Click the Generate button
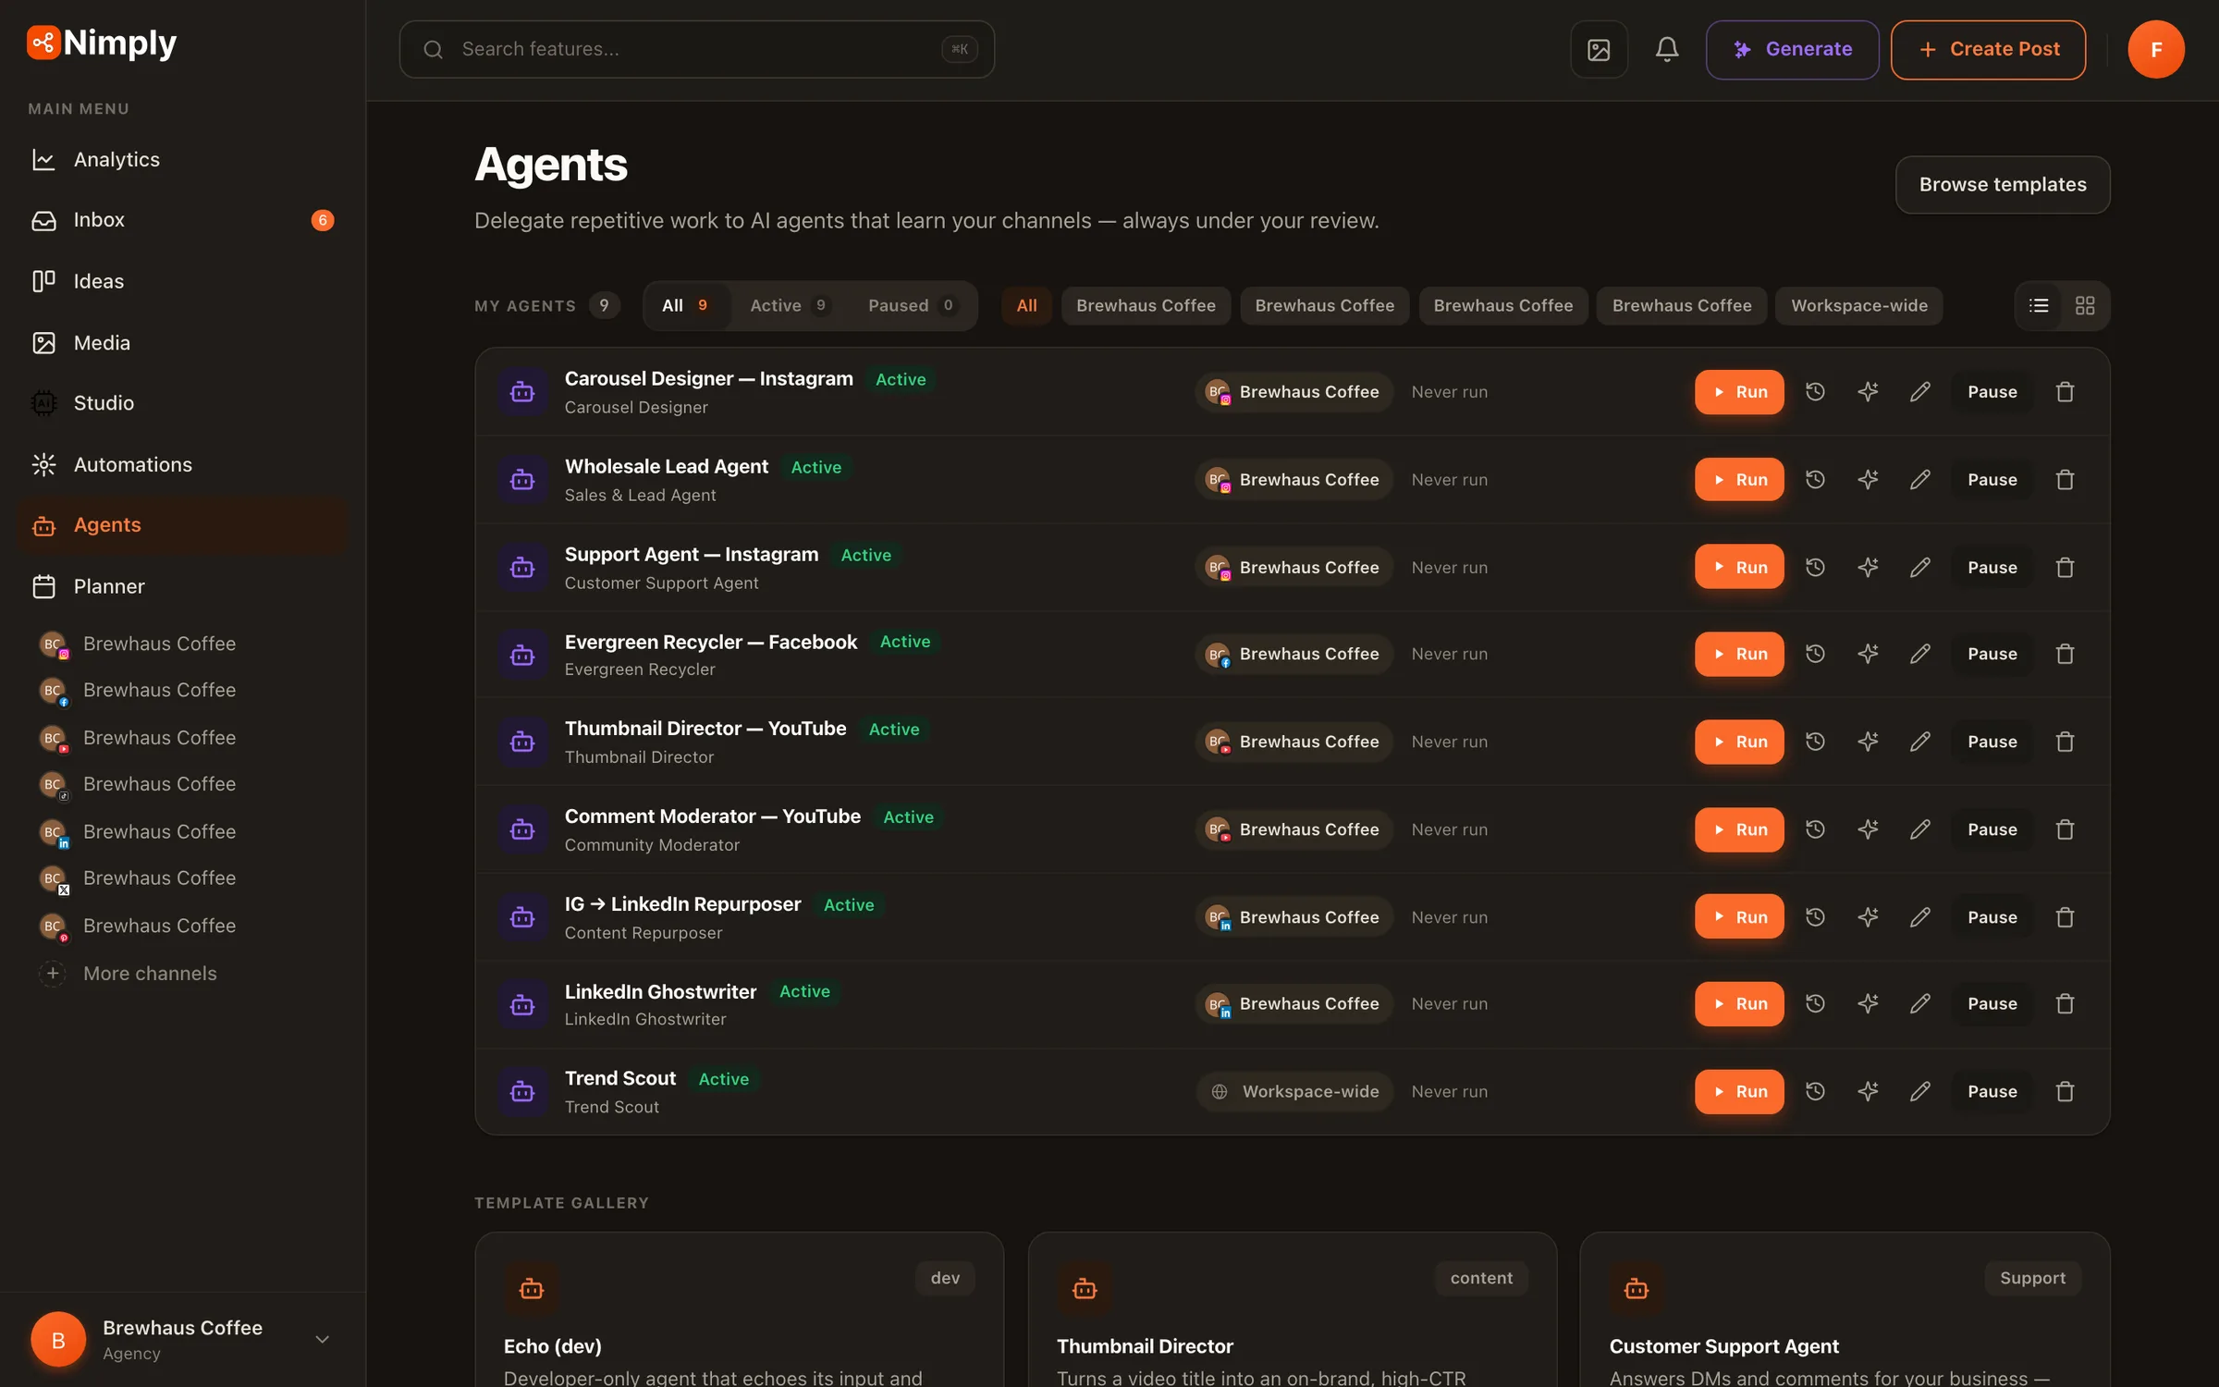The width and height of the screenshot is (2219, 1387). point(1792,49)
